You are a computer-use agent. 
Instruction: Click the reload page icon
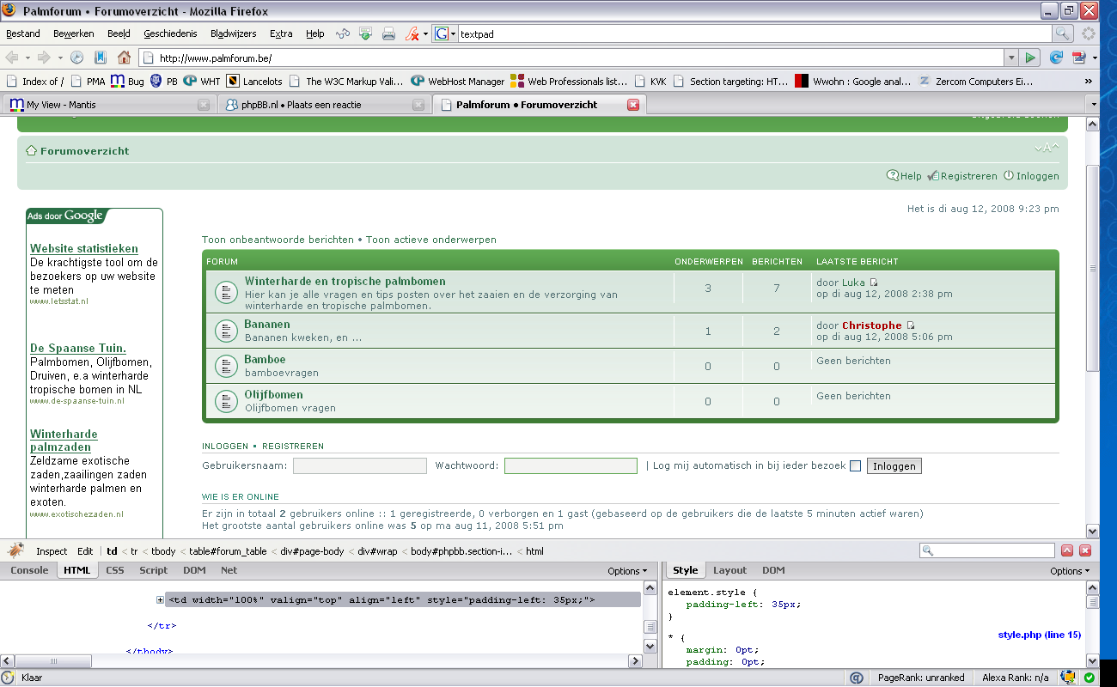(1056, 58)
